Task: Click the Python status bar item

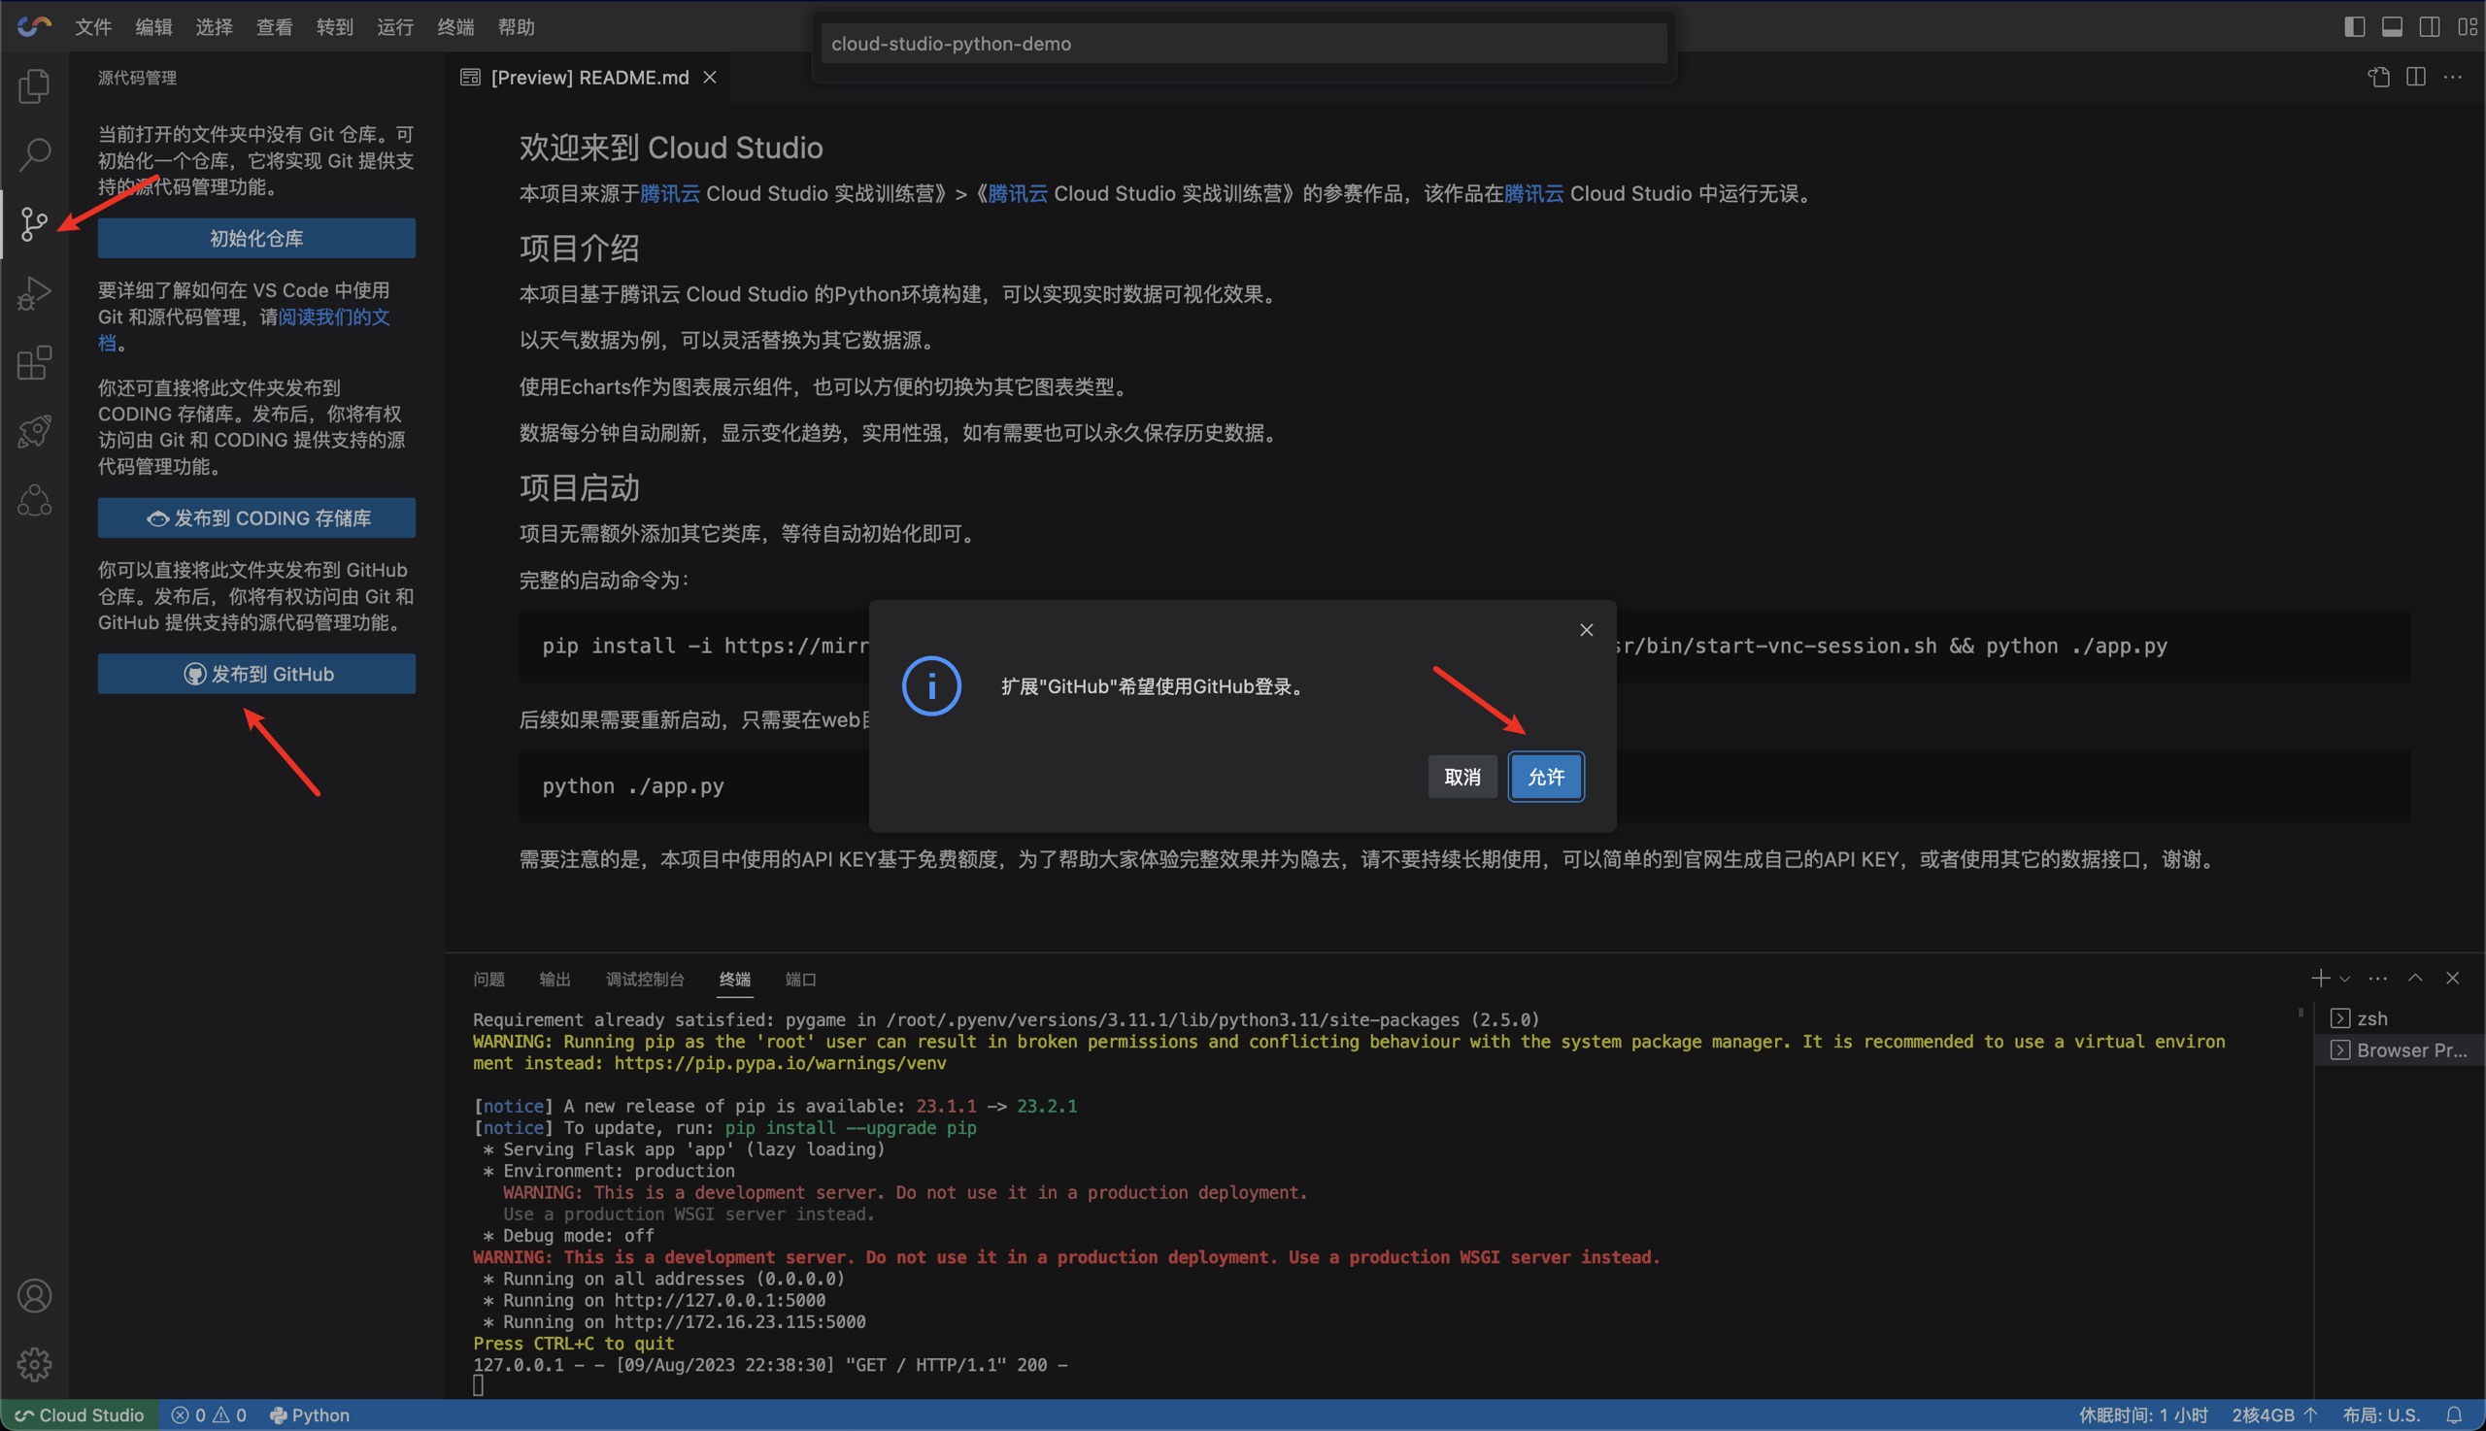Action: [x=310, y=1415]
